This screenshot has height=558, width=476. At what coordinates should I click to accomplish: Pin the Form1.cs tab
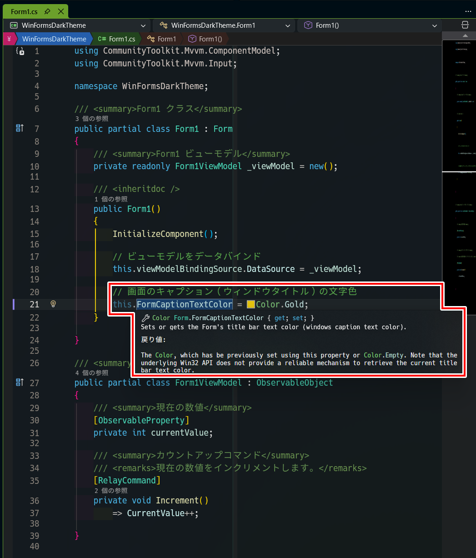click(x=47, y=11)
